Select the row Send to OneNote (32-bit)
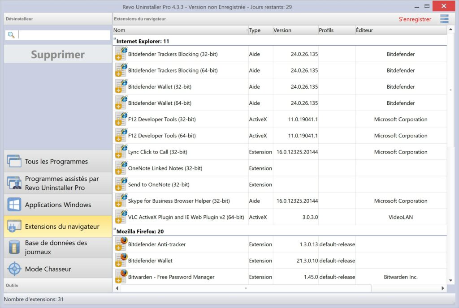 click(x=280, y=185)
